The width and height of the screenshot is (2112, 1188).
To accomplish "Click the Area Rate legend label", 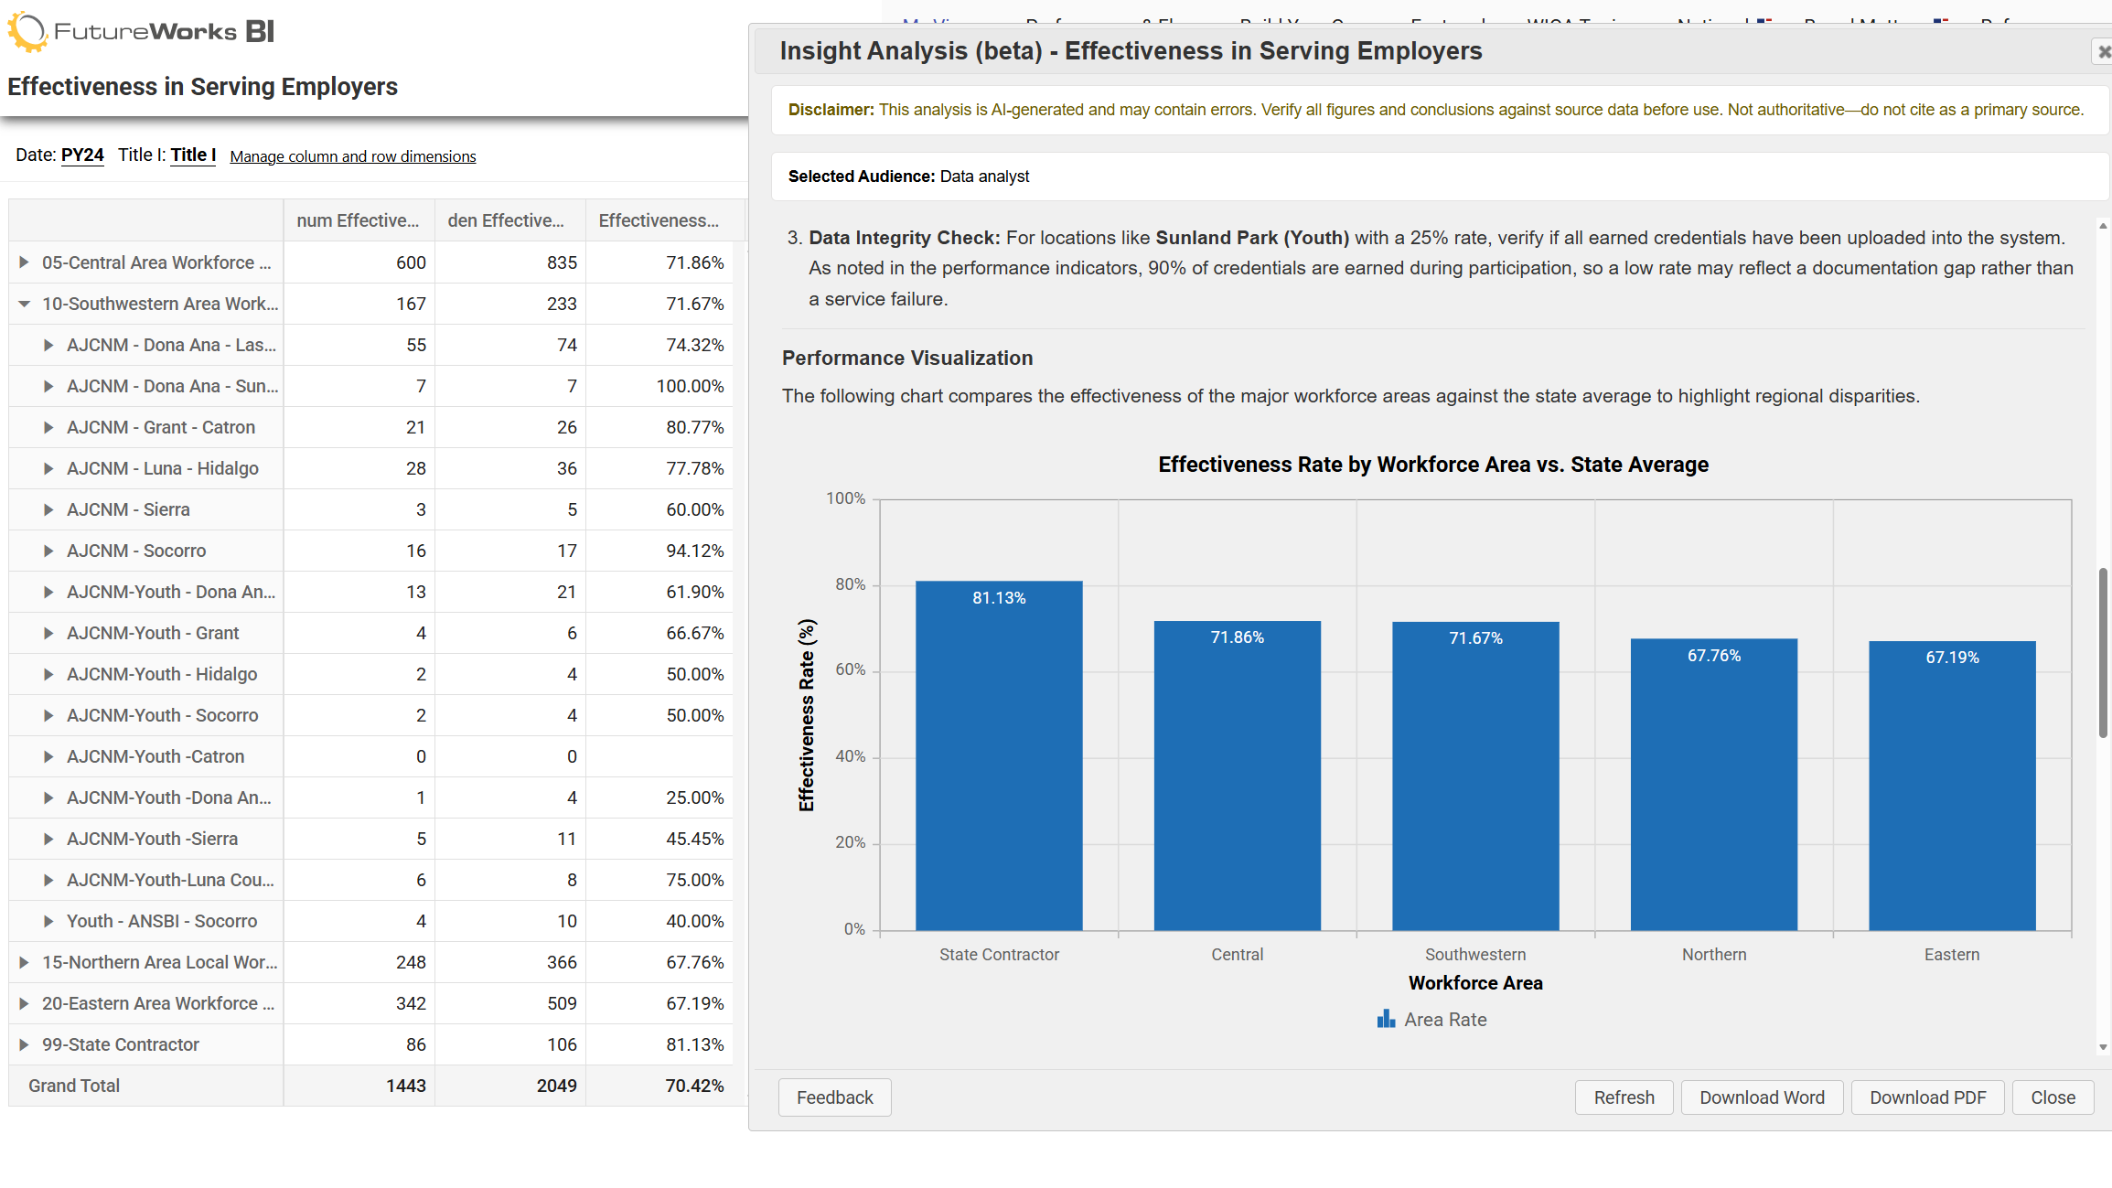I will click(1445, 1020).
